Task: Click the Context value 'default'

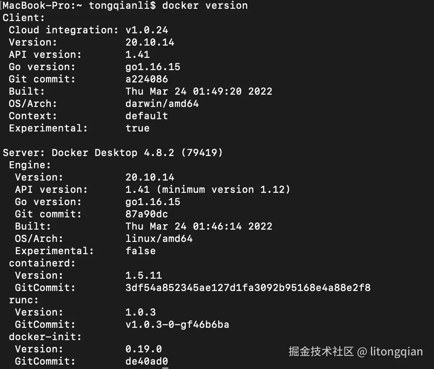Action: pos(146,116)
